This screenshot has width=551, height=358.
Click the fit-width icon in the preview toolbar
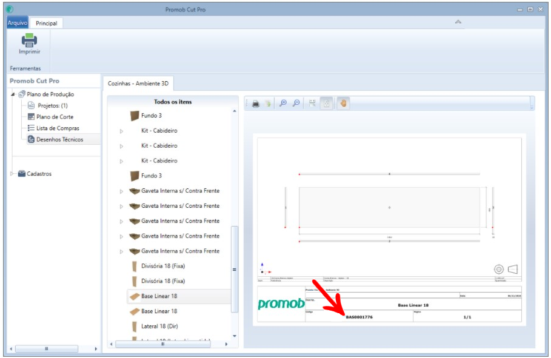coord(312,104)
